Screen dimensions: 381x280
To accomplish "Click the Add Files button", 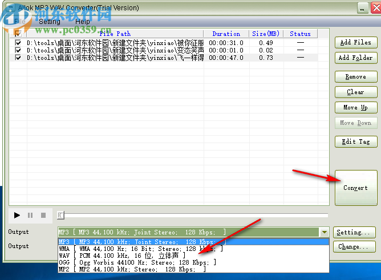I will [x=356, y=43].
